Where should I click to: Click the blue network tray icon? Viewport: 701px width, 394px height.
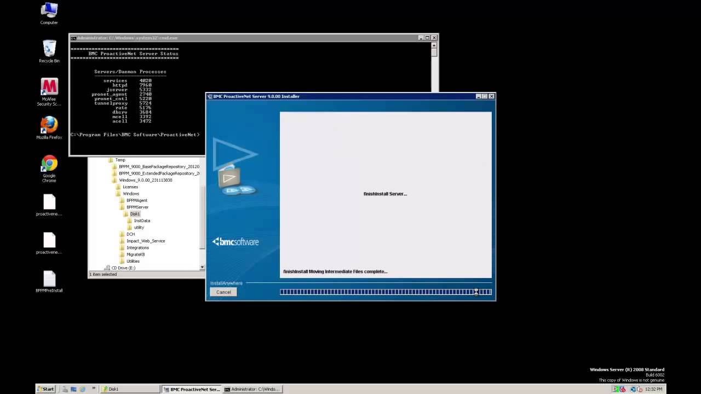pyautogui.click(x=634, y=389)
